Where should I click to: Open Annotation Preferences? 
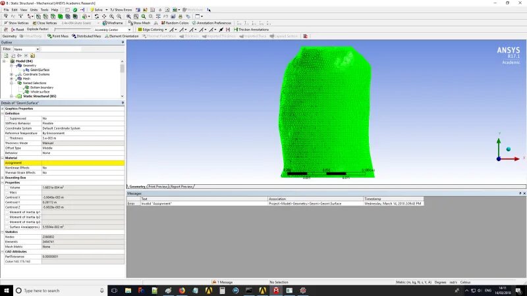pos(211,23)
